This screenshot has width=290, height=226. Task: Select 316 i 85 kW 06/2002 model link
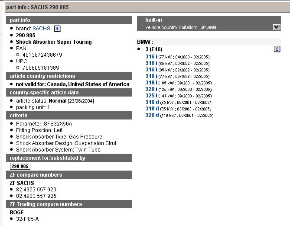pos(151,63)
